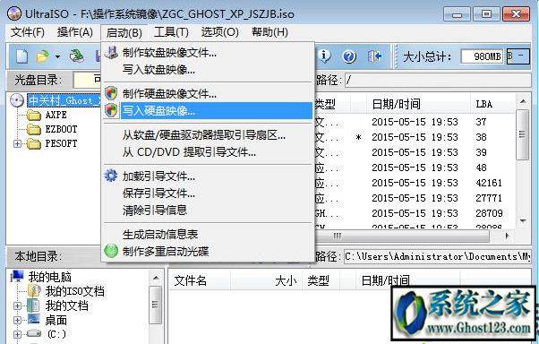The height and width of the screenshot is (344, 539).
Task: Click gear icon beside 加载引导文件
Action: click(x=111, y=176)
